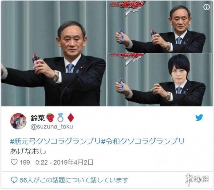Image resolution: width=214 pixels, height=190 pixels.
Task: Open the display name 鈴菜
Action: tap(38, 118)
